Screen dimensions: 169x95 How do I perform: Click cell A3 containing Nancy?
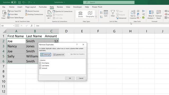pyautogui.click(x=16, y=46)
